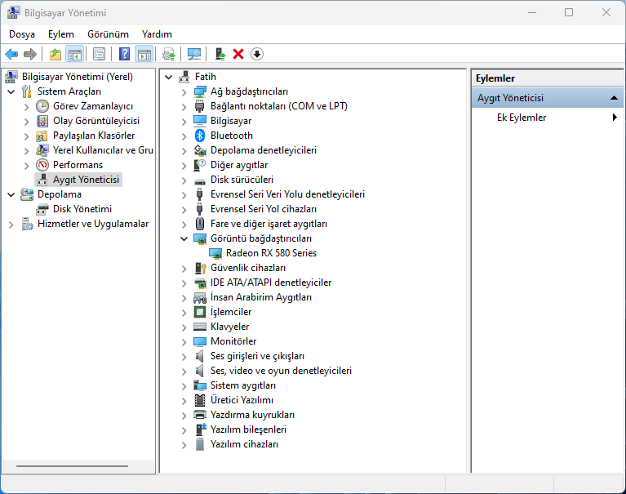Select the Radeon RX 580 Series device
Viewport: 626px width, 494px height.
click(x=271, y=253)
